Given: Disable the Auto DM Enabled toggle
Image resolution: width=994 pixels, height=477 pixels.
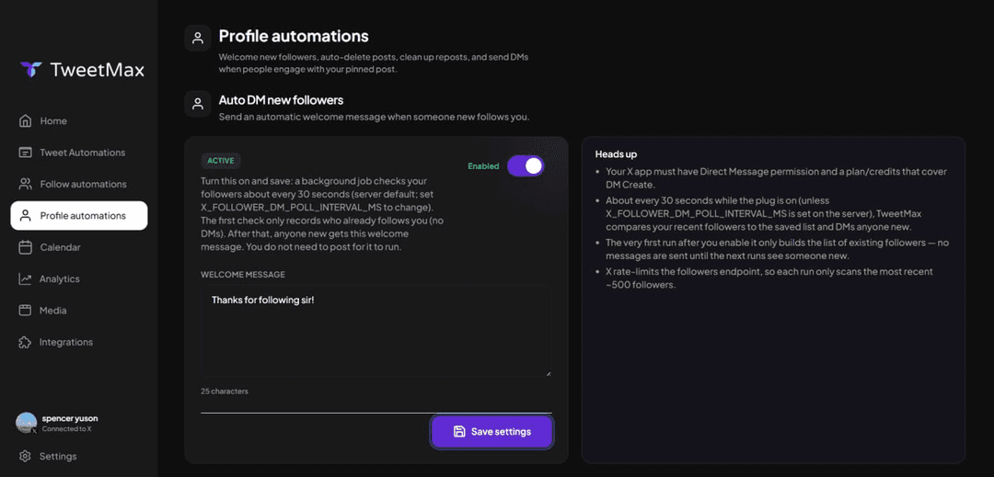Looking at the screenshot, I should (x=526, y=165).
